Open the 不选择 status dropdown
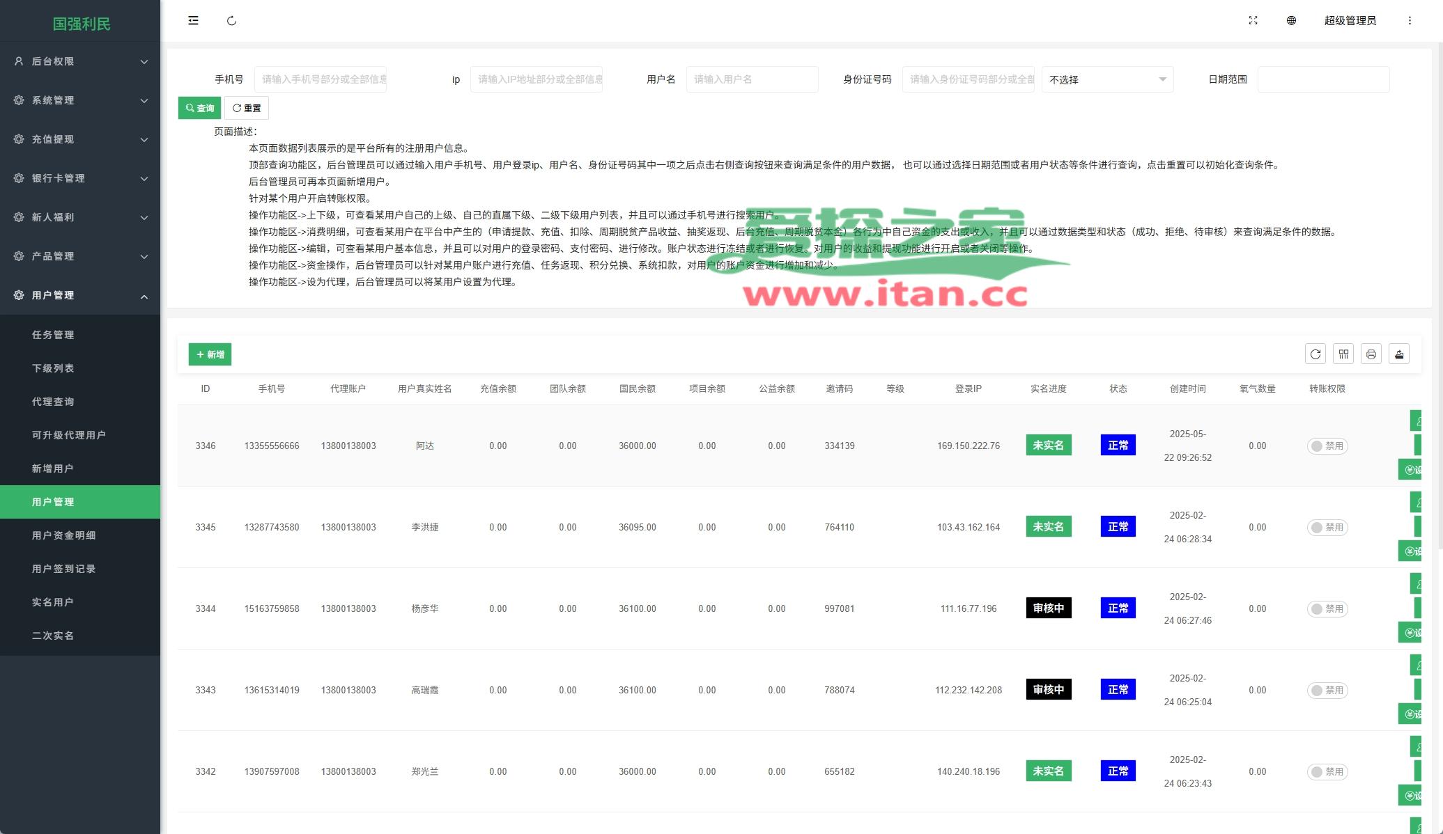This screenshot has height=834, width=1443. (1107, 79)
